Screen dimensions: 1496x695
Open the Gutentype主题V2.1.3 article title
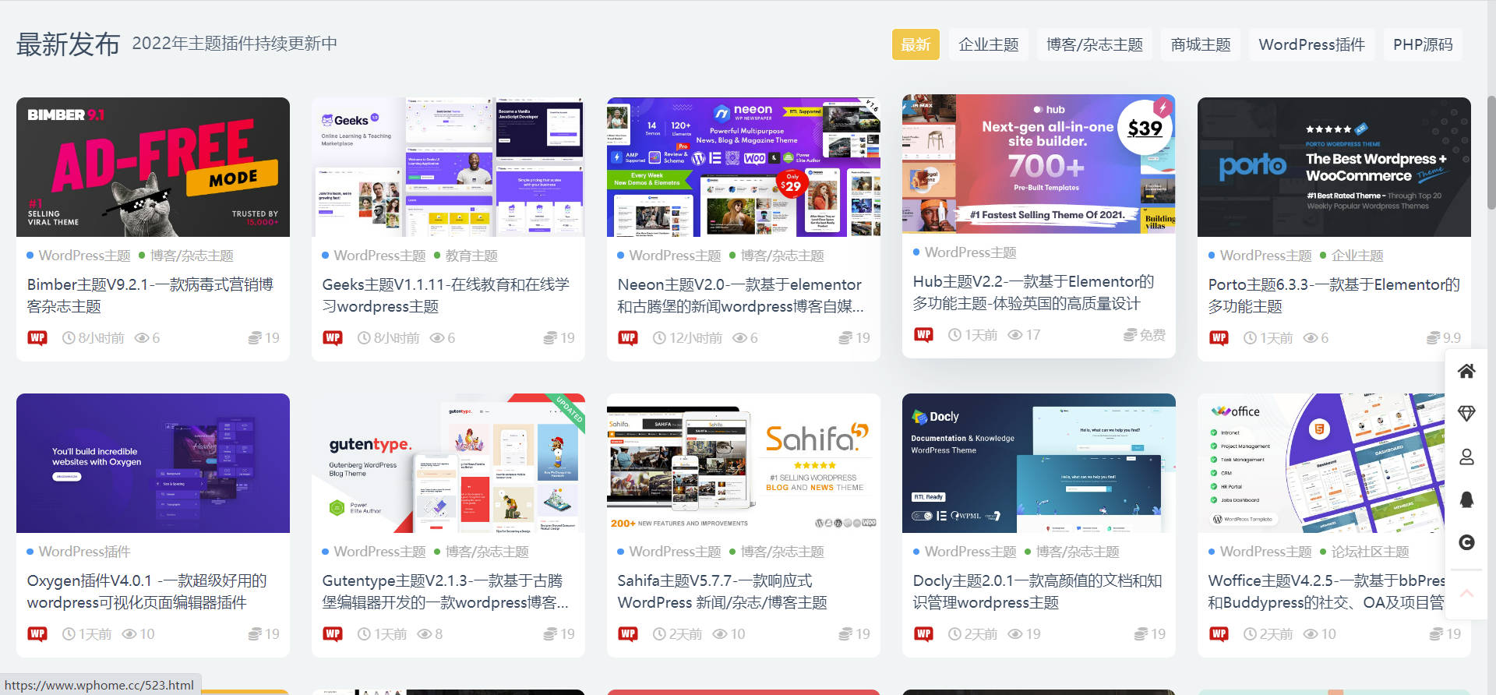click(x=446, y=591)
